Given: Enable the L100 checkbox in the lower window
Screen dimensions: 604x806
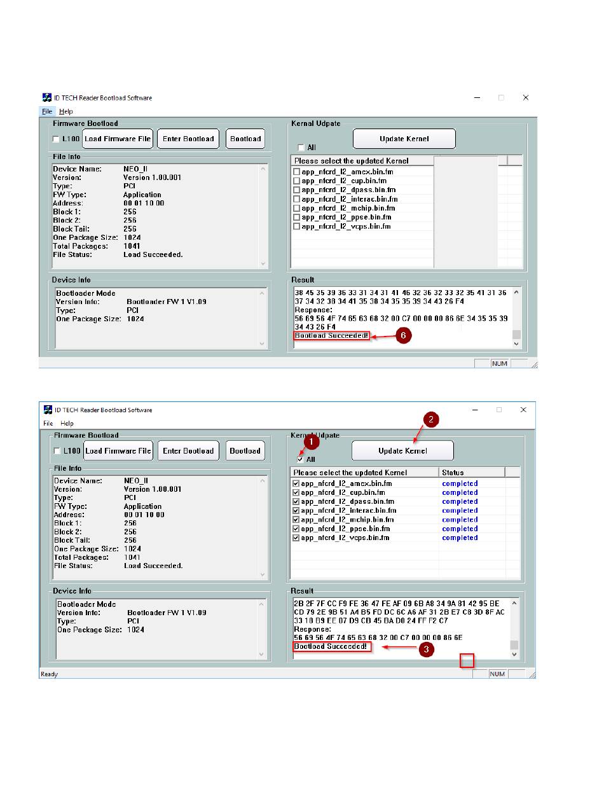Looking at the screenshot, I should pos(57,451).
